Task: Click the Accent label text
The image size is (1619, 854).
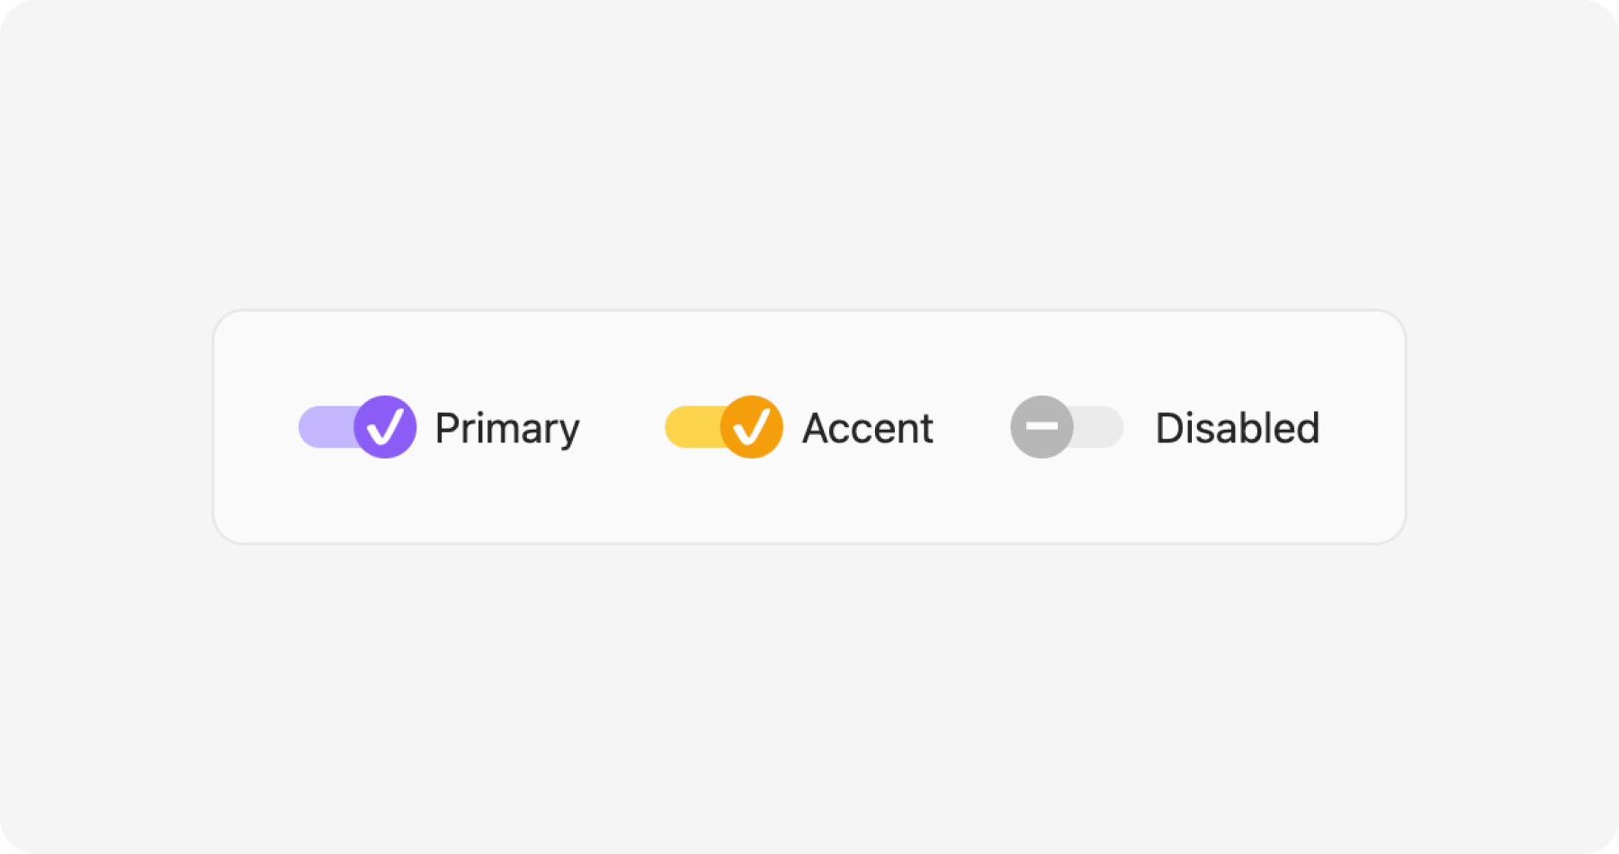Action: [868, 428]
